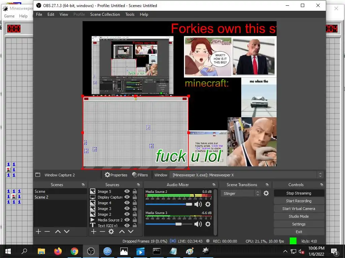Show hidden system tray icons
The height and width of the screenshot is (258, 345).
coord(285,251)
